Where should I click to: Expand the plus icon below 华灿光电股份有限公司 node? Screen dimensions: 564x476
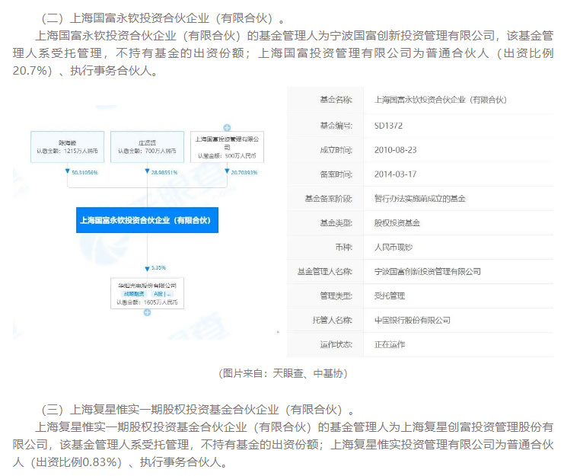147,312
